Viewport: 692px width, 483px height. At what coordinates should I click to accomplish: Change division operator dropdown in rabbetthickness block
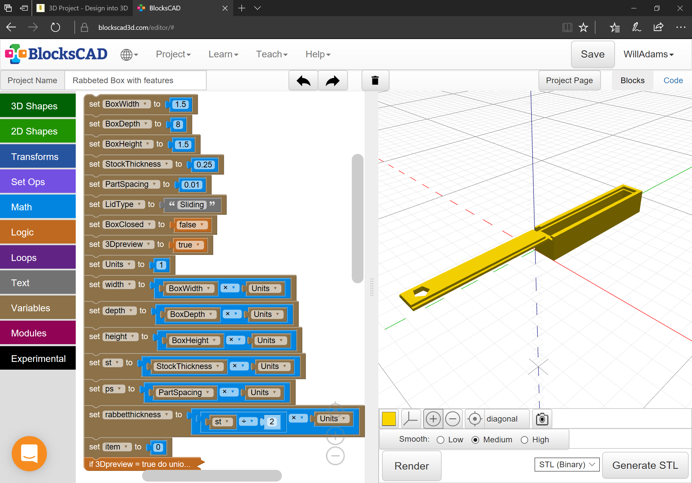pyautogui.click(x=248, y=421)
